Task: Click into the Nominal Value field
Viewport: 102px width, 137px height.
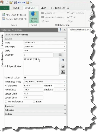Action: (x=45, y=78)
